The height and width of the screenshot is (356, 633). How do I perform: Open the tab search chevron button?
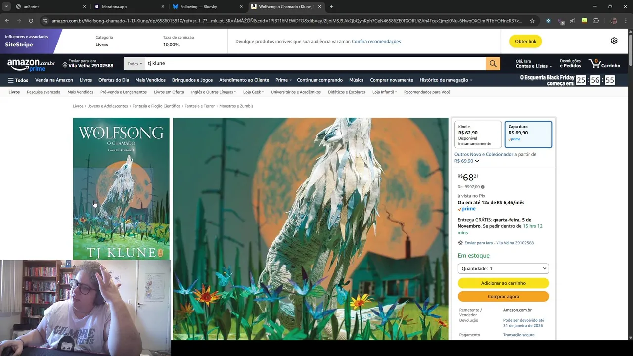click(6, 7)
